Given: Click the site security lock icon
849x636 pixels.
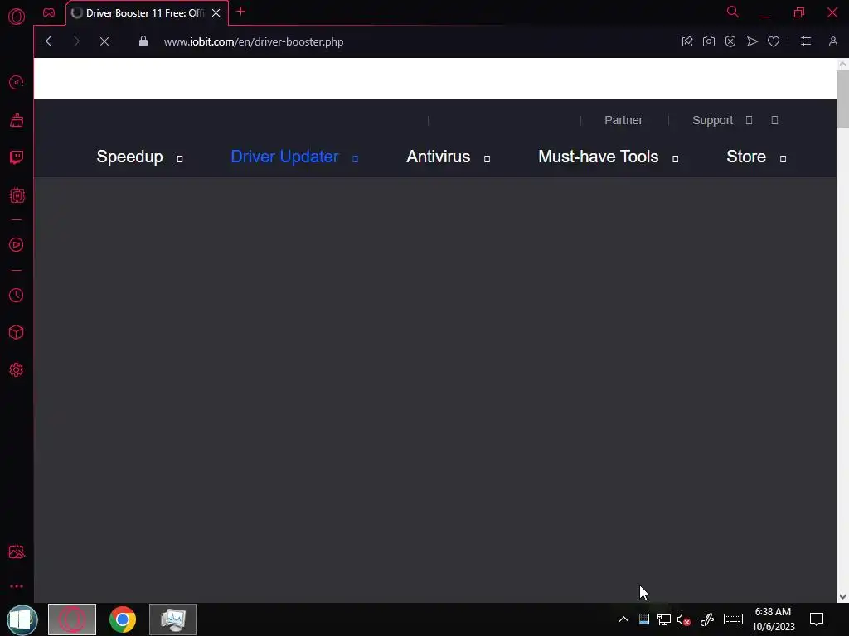Looking at the screenshot, I should pyautogui.click(x=143, y=41).
